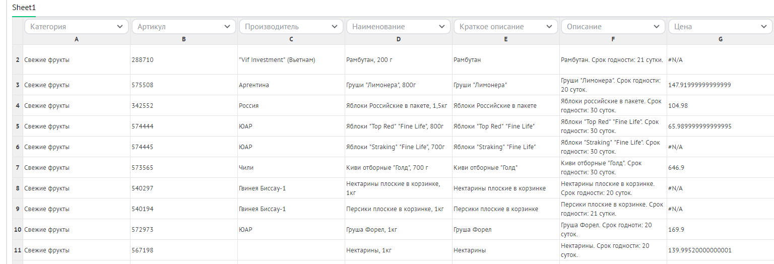This screenshot has height=264, width=774.
Task: Select row 7 row number
Action: [x=18, y=167]
